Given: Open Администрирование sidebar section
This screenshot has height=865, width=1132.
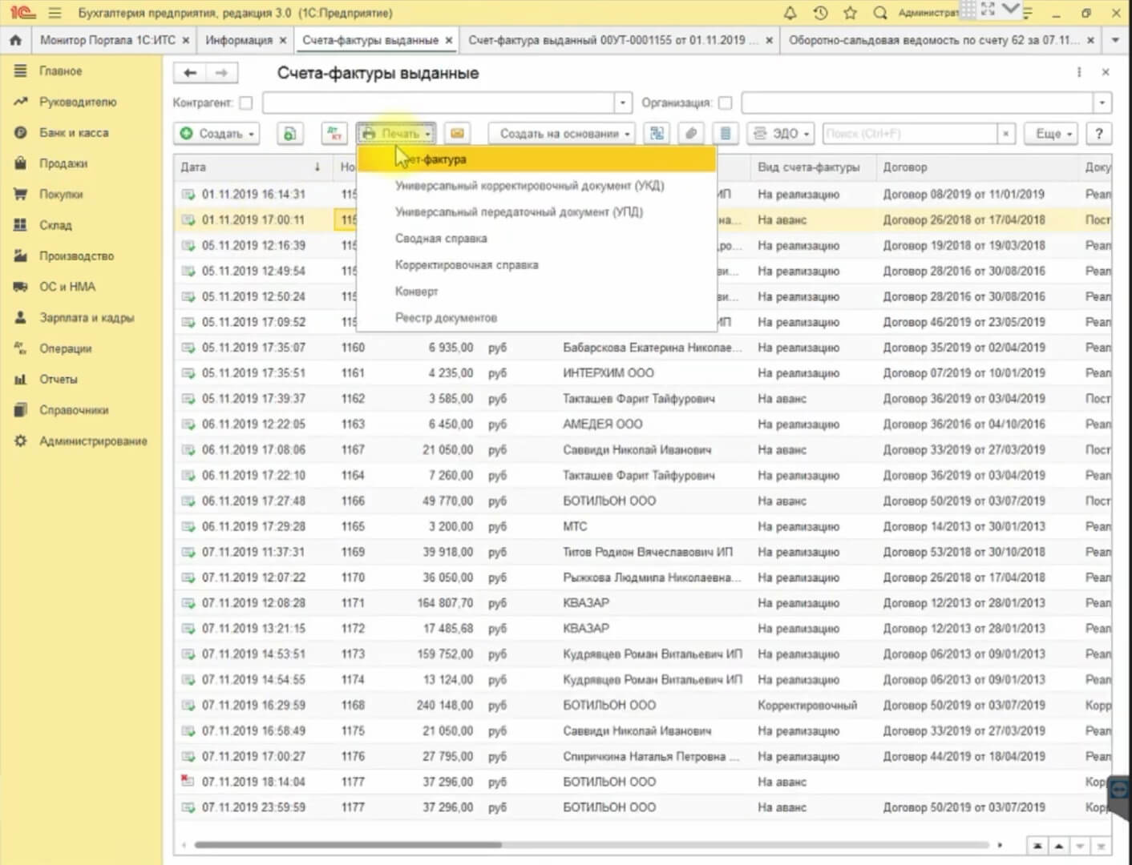Looking at the screenshot, I should point(93,441).
